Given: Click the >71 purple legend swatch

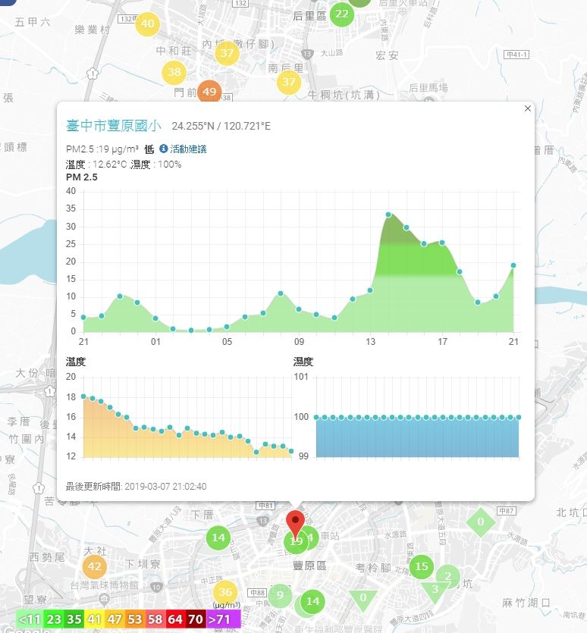Looking at the screenshot, I should click(224, 619).
